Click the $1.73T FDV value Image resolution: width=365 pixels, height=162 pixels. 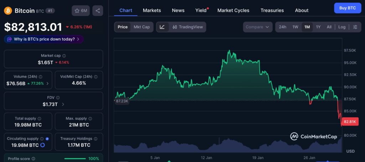point(50,105)
